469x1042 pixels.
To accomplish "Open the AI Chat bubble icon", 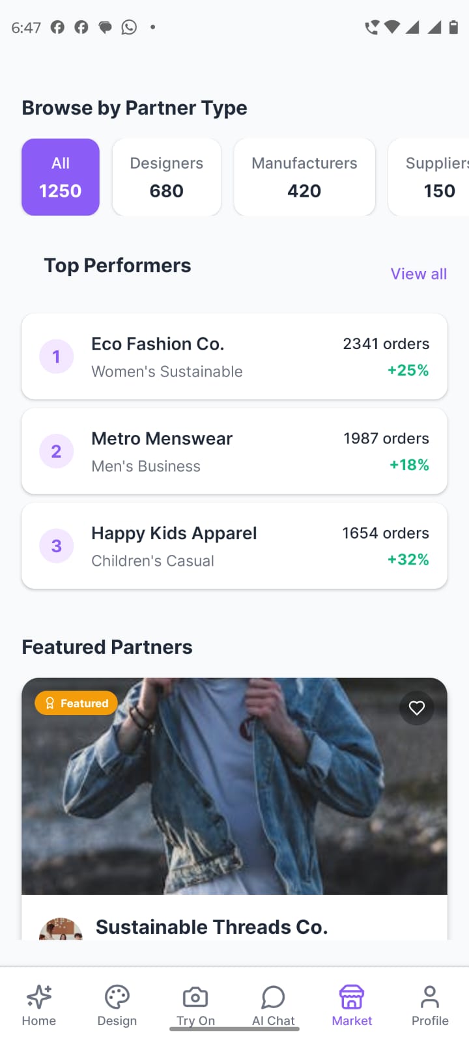I will [274, 997].
